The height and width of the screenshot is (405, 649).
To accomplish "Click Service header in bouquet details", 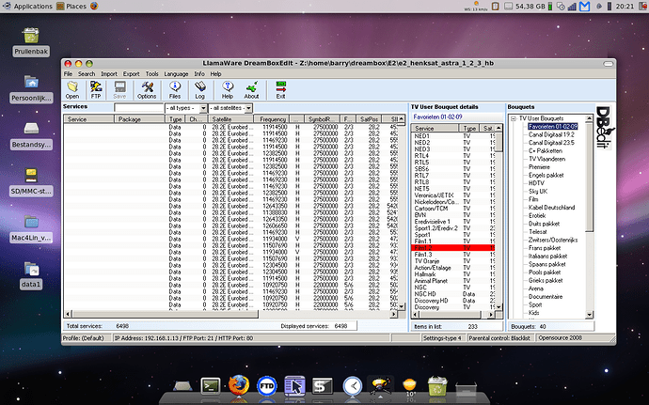I will coord(434,128).
